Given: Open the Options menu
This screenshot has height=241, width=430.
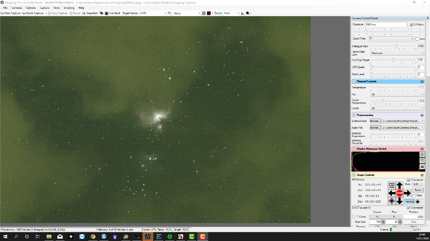Looking at the screenshot, I should 31,8.
